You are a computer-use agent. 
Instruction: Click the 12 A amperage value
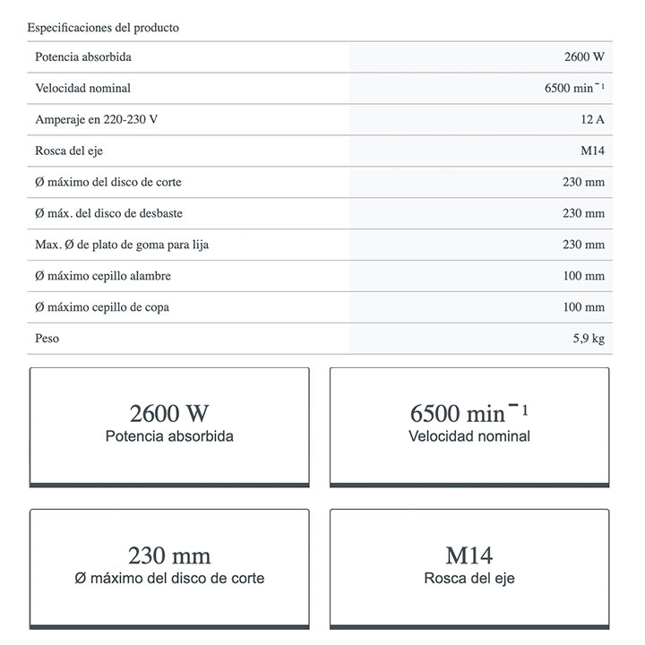point(592,120)
